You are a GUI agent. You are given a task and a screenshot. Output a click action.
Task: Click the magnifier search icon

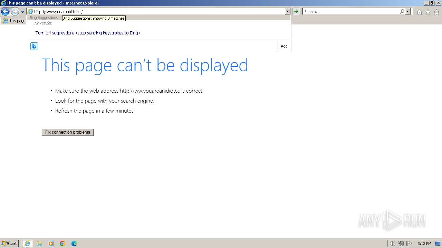tap(402, 12)
